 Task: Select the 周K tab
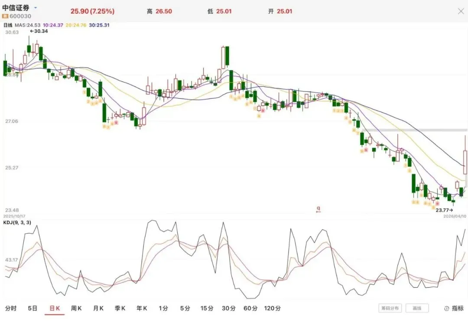pos(76,308)
